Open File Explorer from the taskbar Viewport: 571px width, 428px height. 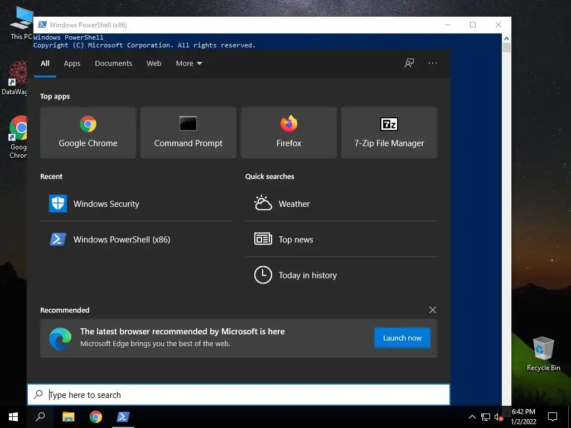68,417
